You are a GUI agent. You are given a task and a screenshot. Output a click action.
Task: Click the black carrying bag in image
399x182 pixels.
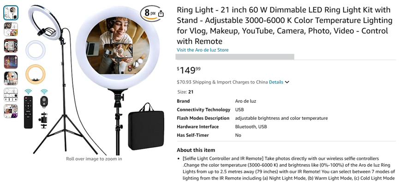146,127
